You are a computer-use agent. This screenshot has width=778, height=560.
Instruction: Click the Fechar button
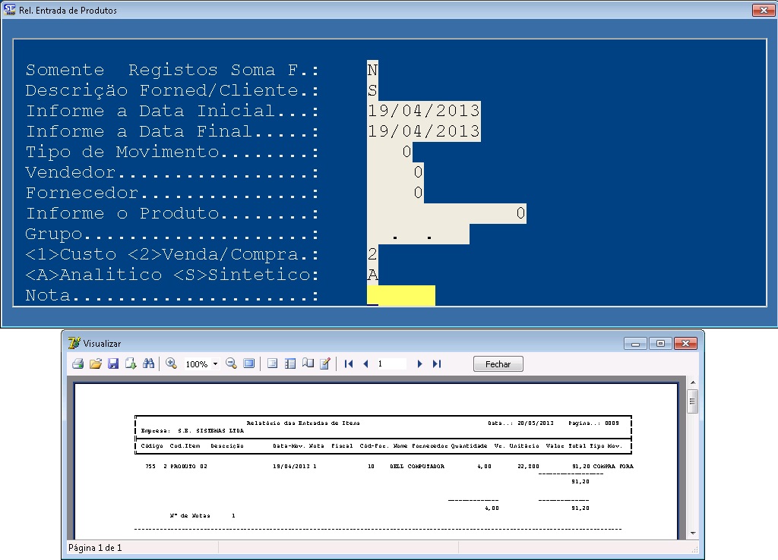pos(498,364)
